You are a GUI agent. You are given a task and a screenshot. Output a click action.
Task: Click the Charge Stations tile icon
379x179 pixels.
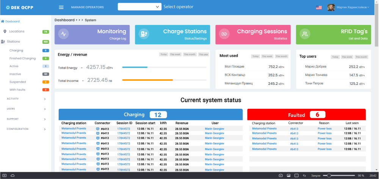[143, 34]
